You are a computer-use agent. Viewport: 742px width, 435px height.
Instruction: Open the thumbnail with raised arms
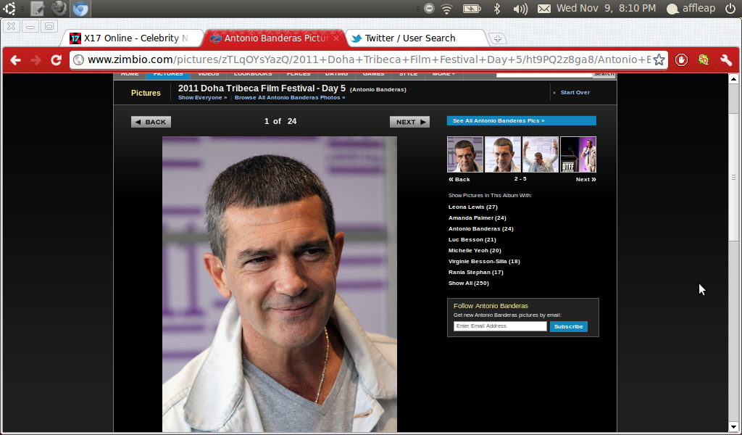(x=541, y=154)
